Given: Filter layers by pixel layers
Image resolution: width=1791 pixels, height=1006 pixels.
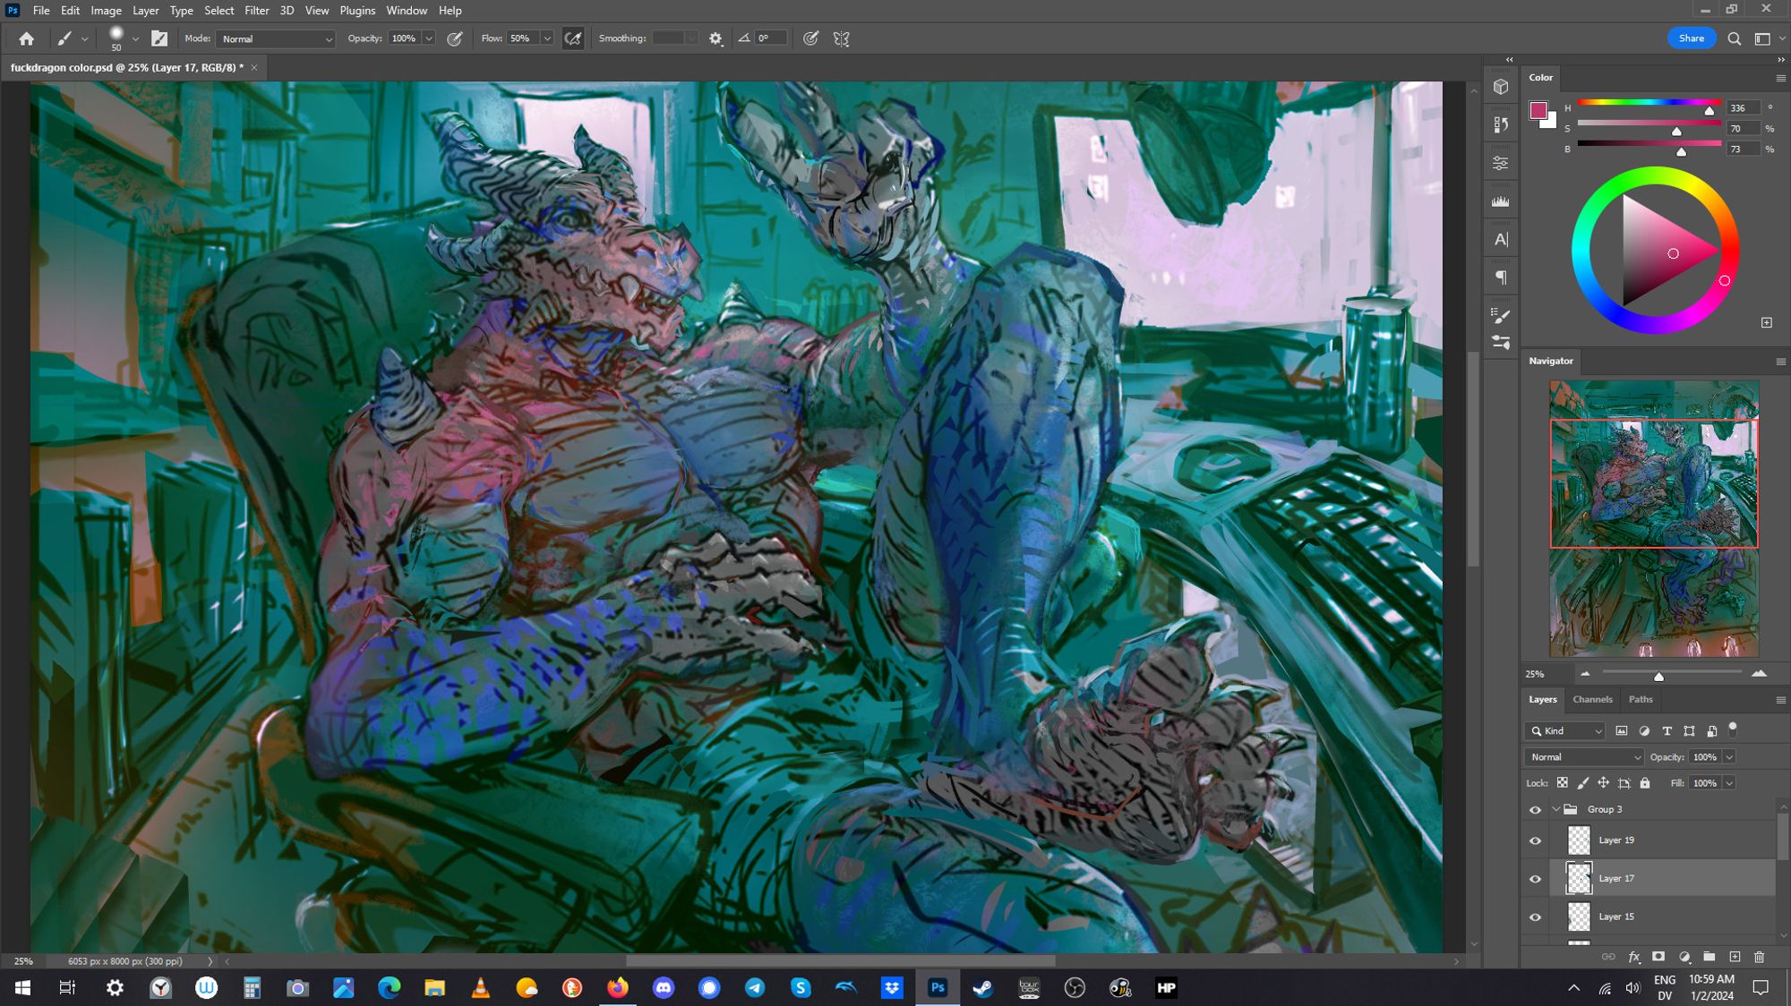Looking at the screenshot, I should [1622, 731].
